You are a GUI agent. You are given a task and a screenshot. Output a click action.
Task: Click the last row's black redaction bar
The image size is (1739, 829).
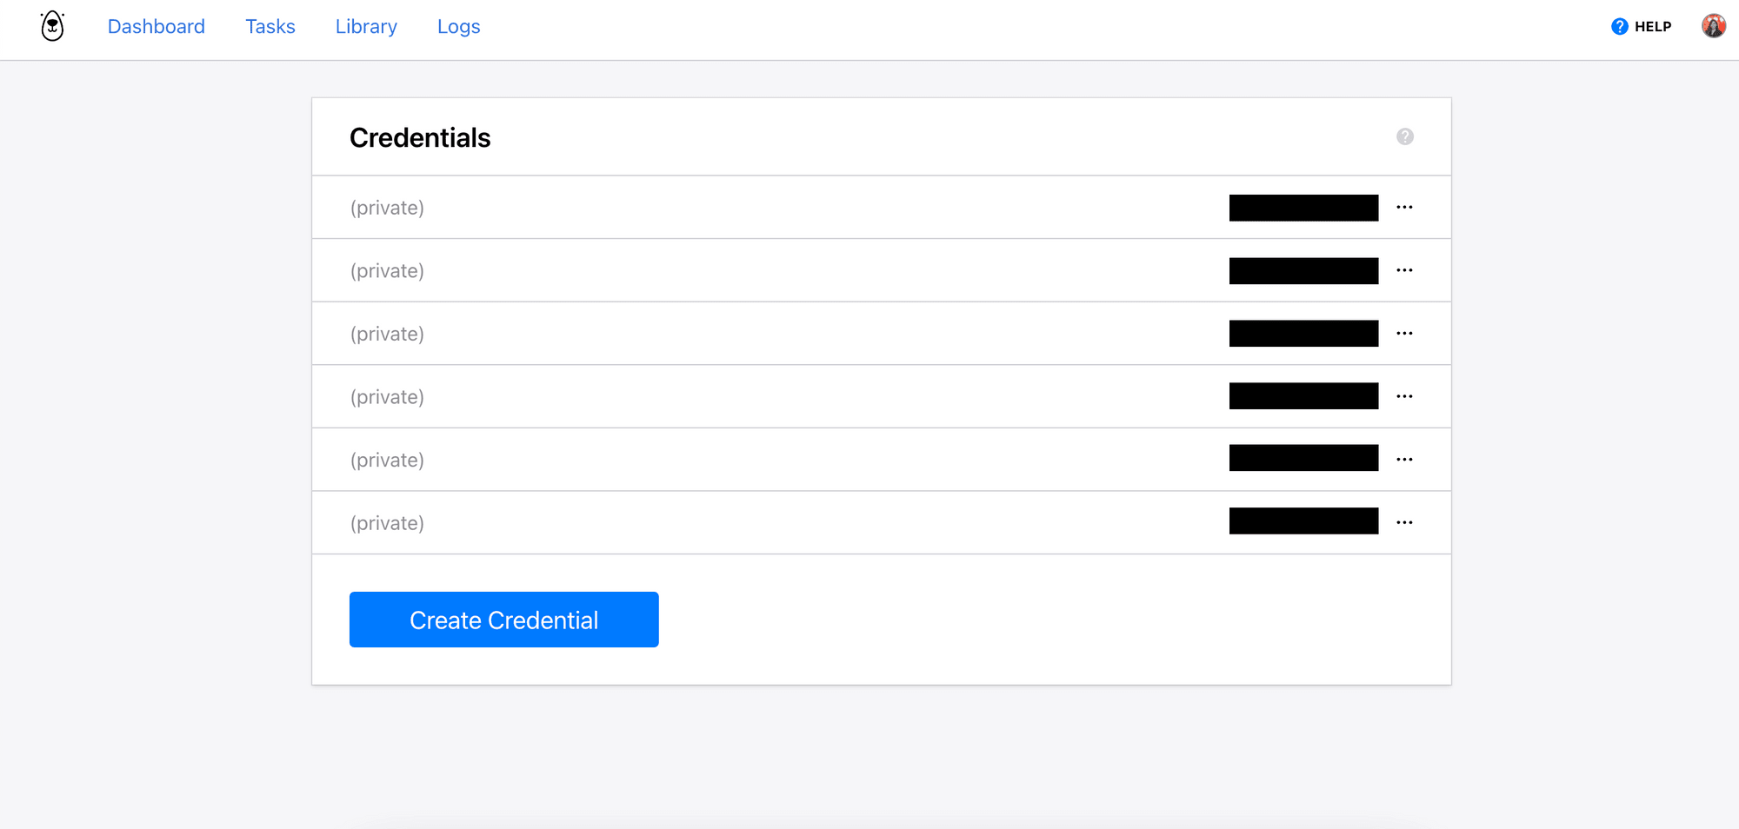(x=1303, y=521)
